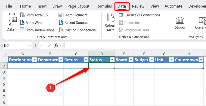Click inside the formula bar

pyautogui.click(x=135, y=46)
